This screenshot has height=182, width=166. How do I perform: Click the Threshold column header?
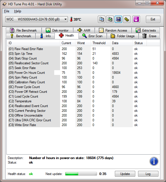pos(100,43)
